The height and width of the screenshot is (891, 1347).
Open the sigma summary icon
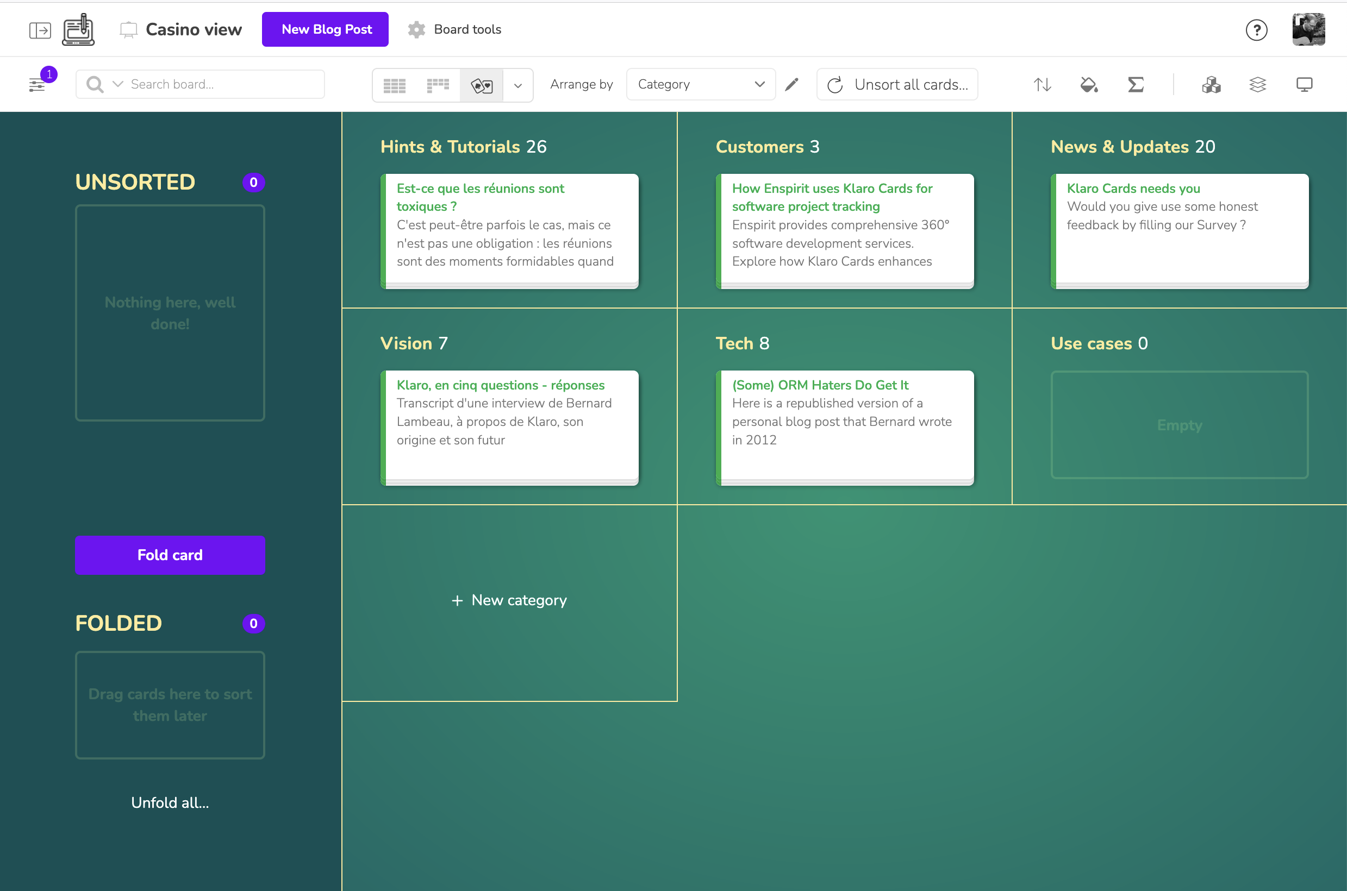pos(1136,85)
